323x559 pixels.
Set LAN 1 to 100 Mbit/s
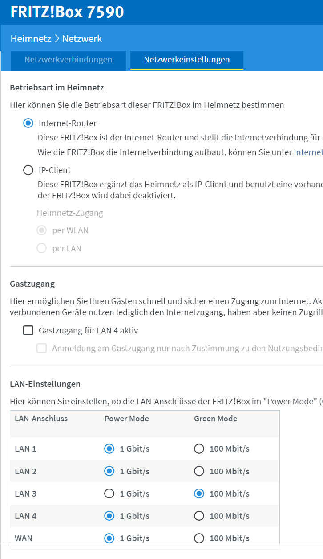click(x=199, y=449)
